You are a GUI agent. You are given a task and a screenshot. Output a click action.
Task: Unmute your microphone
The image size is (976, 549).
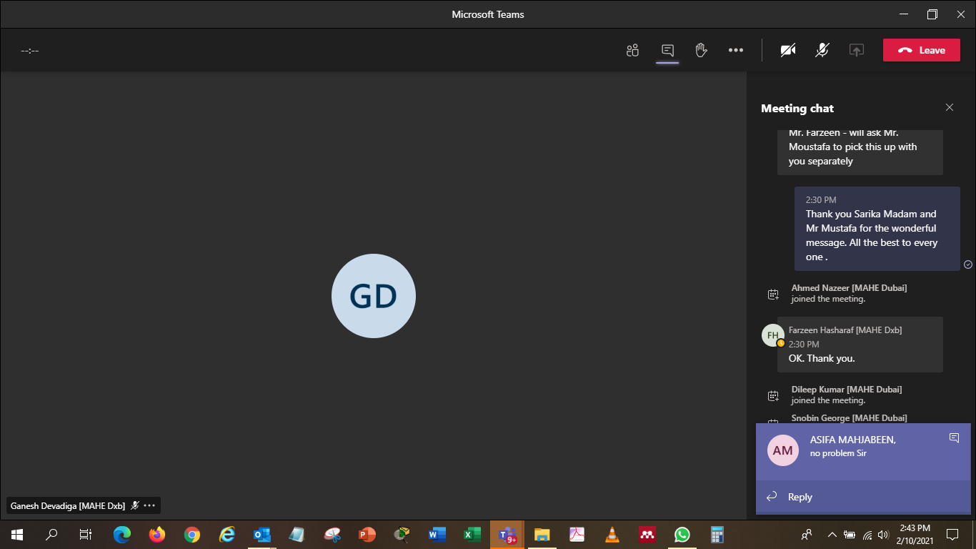pyautogui.click(x=822, y=50)
